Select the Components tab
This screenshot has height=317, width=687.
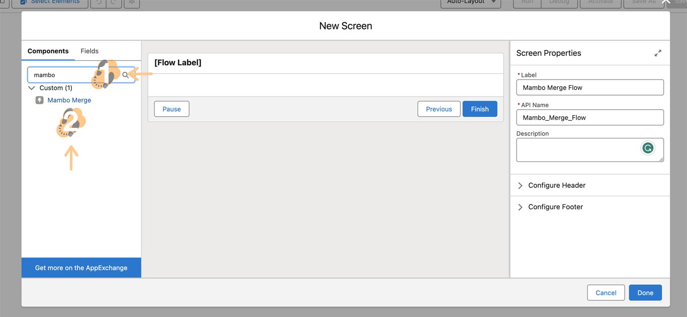pos(48,51)
